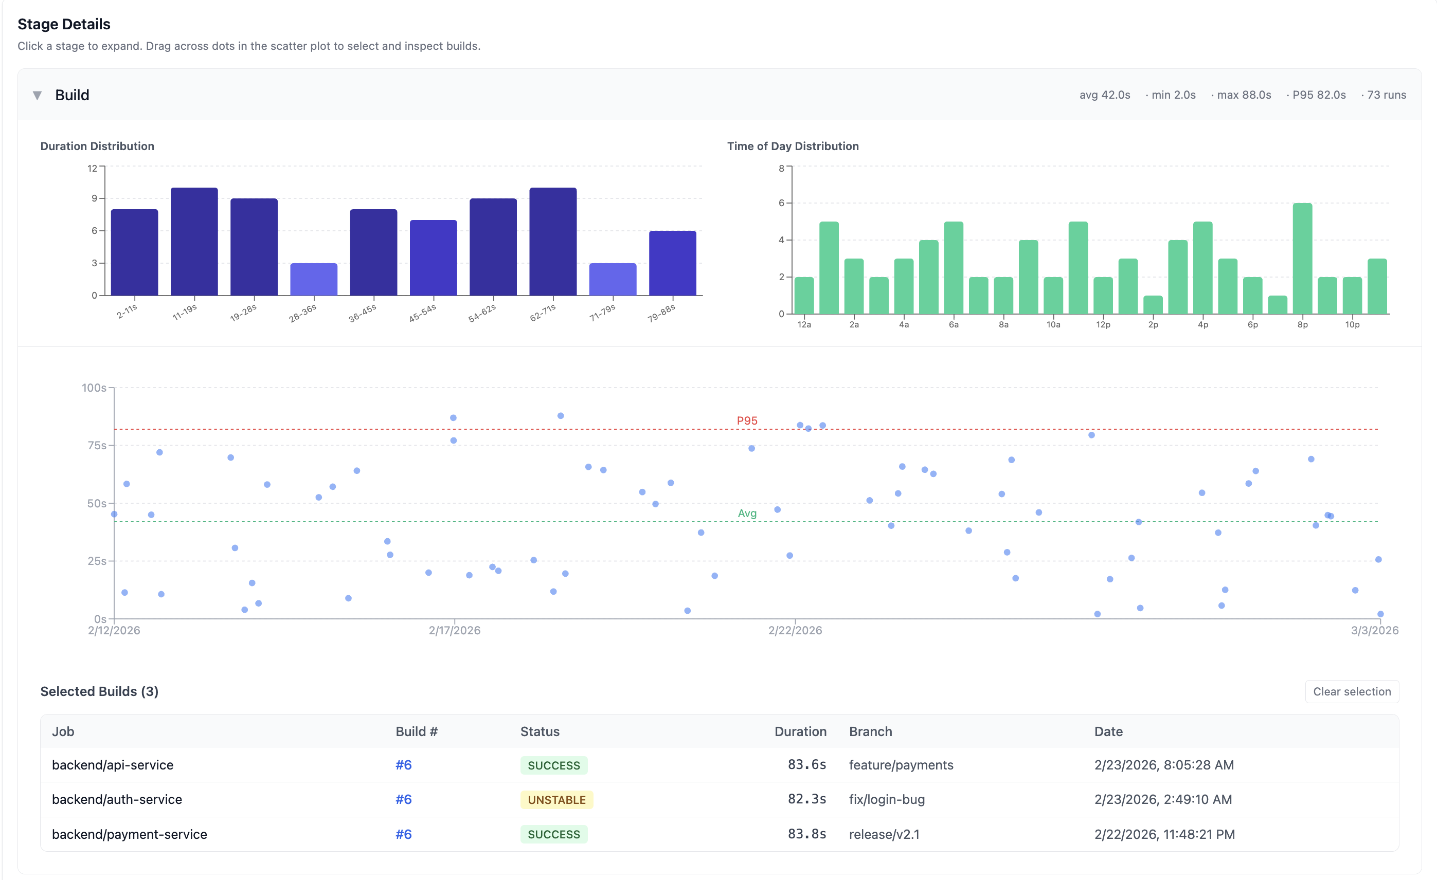The width and height of the screenshot is (1437, 880).
Task: Click the 12a time-of-day bar
Action: tap(804, 296)
